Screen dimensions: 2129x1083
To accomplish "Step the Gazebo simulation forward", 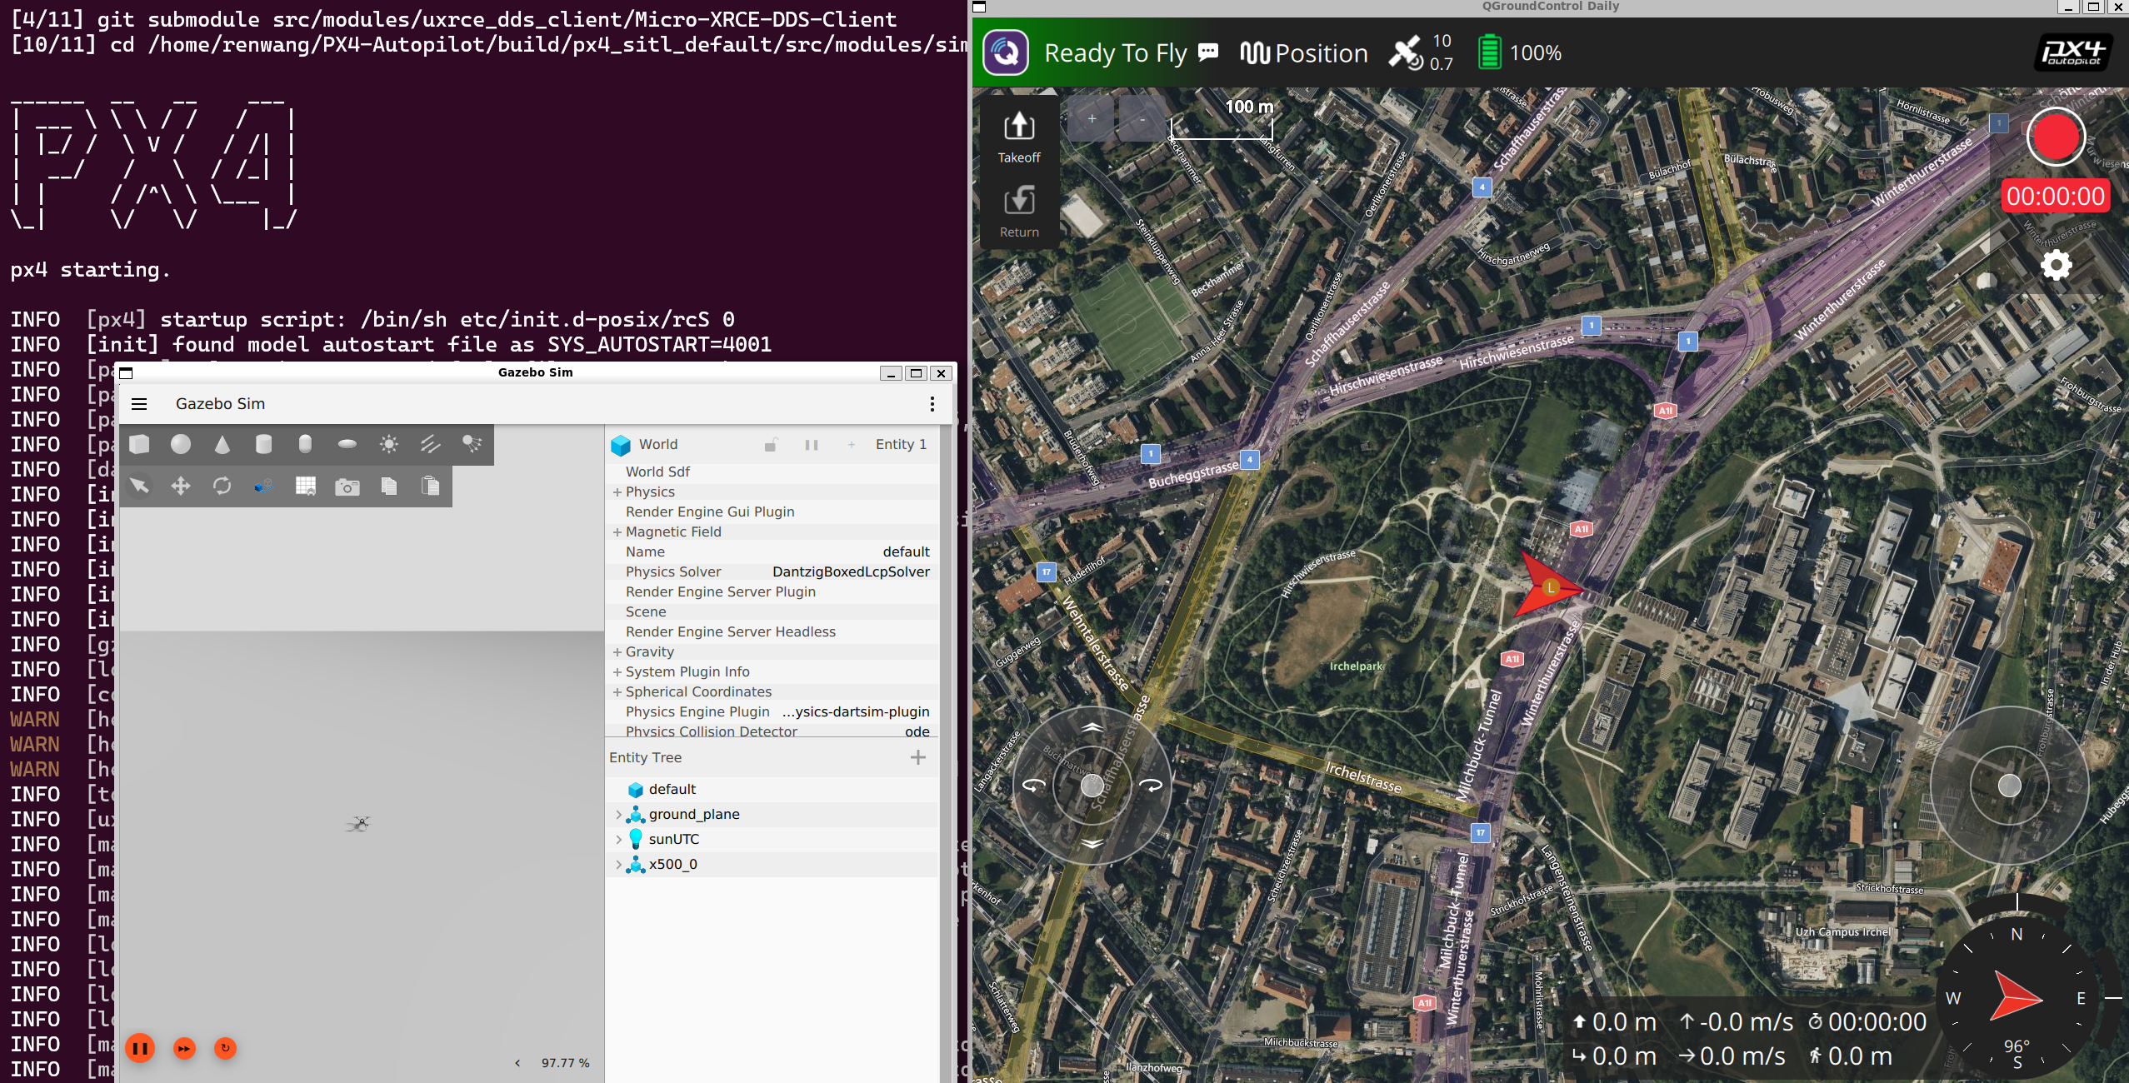I will [x=184, y=1048].
